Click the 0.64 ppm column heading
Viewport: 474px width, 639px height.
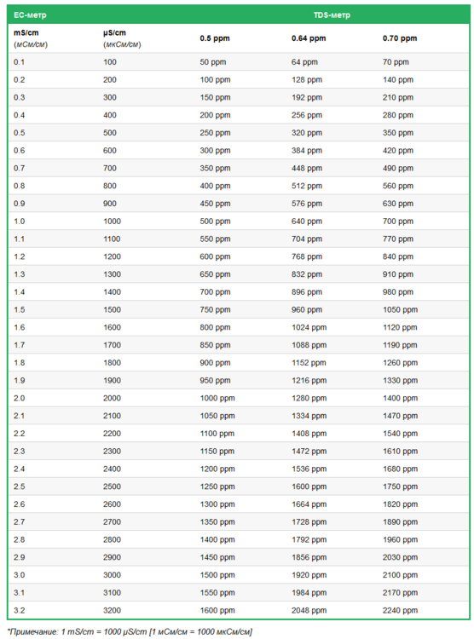[x=309, y=38]
